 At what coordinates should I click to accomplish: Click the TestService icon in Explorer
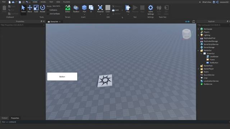point(202,84)
